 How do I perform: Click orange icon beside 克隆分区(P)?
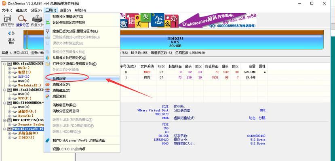[x=48, y=85]
